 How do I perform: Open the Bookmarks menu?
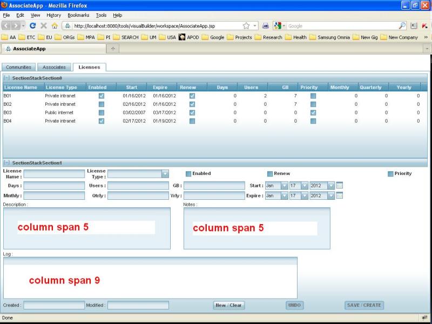point(78,15)
